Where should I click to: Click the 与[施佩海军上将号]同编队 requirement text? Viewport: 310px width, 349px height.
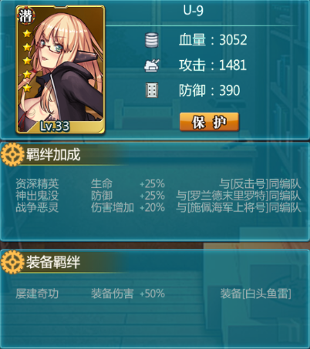[x=238, y=207]
